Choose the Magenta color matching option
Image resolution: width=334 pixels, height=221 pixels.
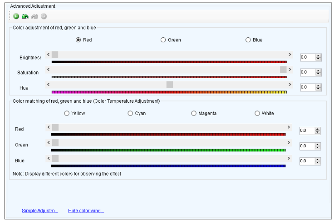[194, 113]
